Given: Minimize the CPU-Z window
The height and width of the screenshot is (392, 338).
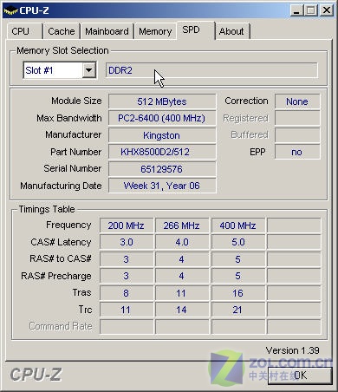Looking at the screenshot, I should pyautogui.click(x=296, y=10).
